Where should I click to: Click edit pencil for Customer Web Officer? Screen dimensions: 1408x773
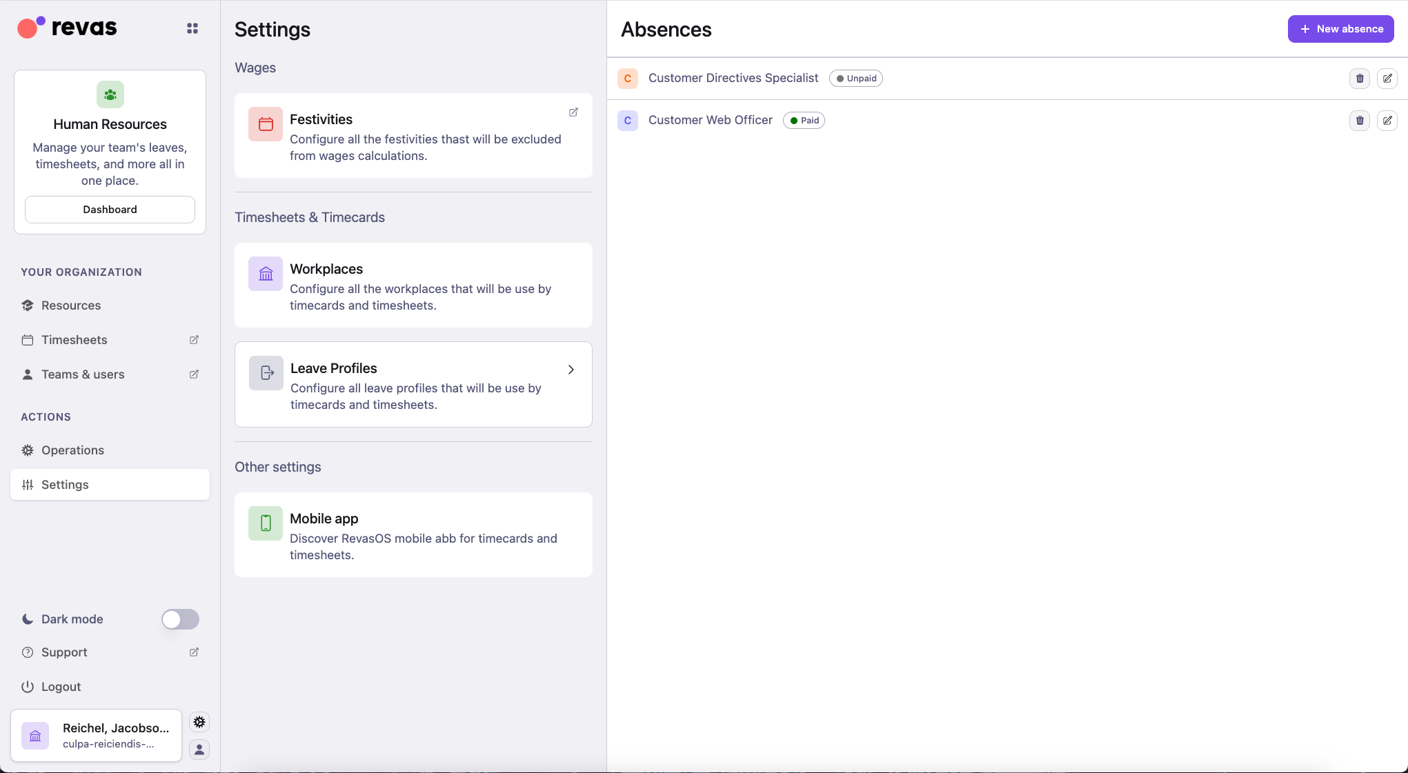coord(1387,121)
